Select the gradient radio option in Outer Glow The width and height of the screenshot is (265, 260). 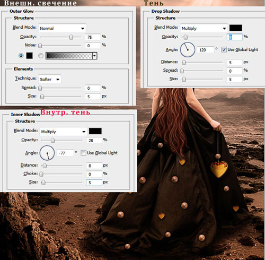pyautogui.click(x=41, y=56)
